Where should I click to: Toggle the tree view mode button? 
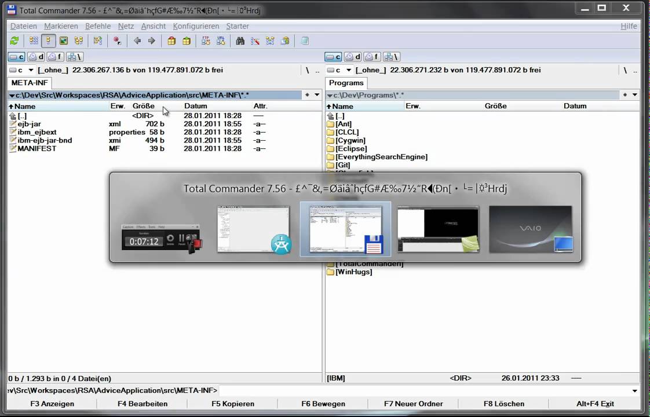pos(78,41)
